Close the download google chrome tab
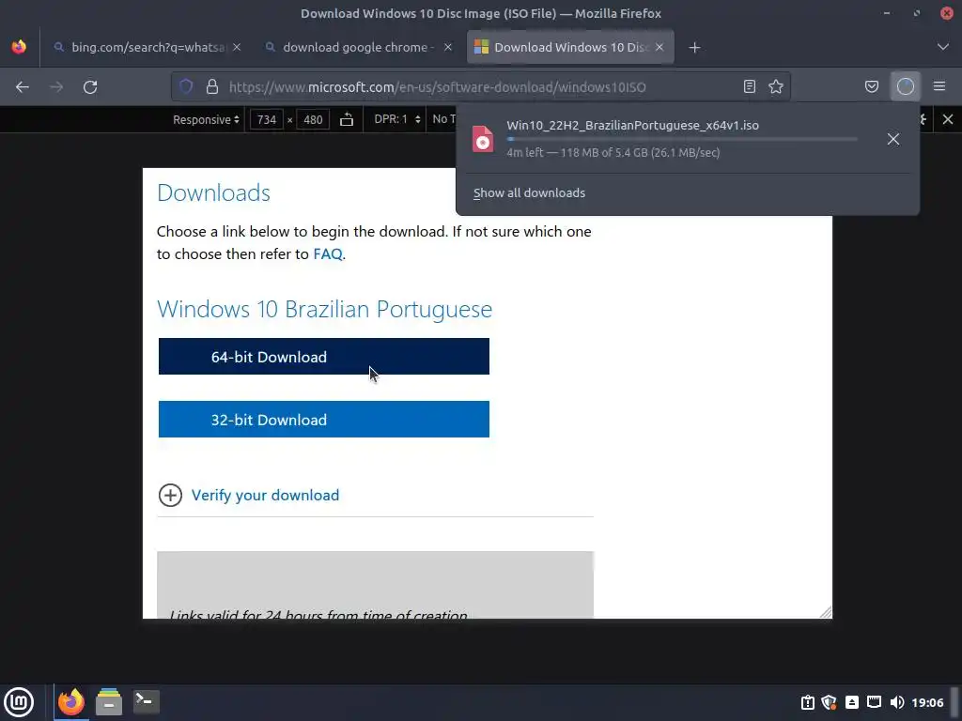 click(x=448, y=47)
